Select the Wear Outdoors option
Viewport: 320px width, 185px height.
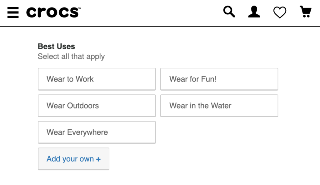pos(97,106)
